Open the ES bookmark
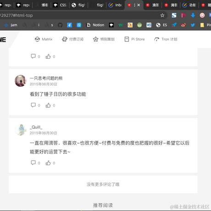211x211 pixels. click(x=161, y=25)
